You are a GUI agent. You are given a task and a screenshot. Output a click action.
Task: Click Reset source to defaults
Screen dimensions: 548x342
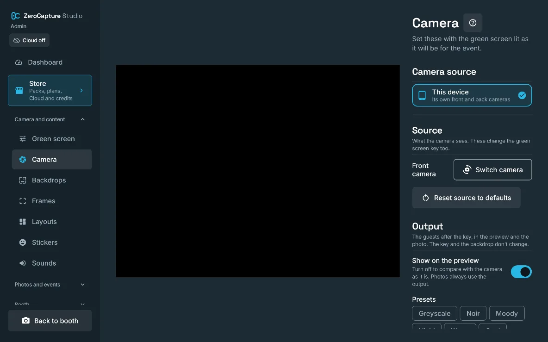[466, 198]
